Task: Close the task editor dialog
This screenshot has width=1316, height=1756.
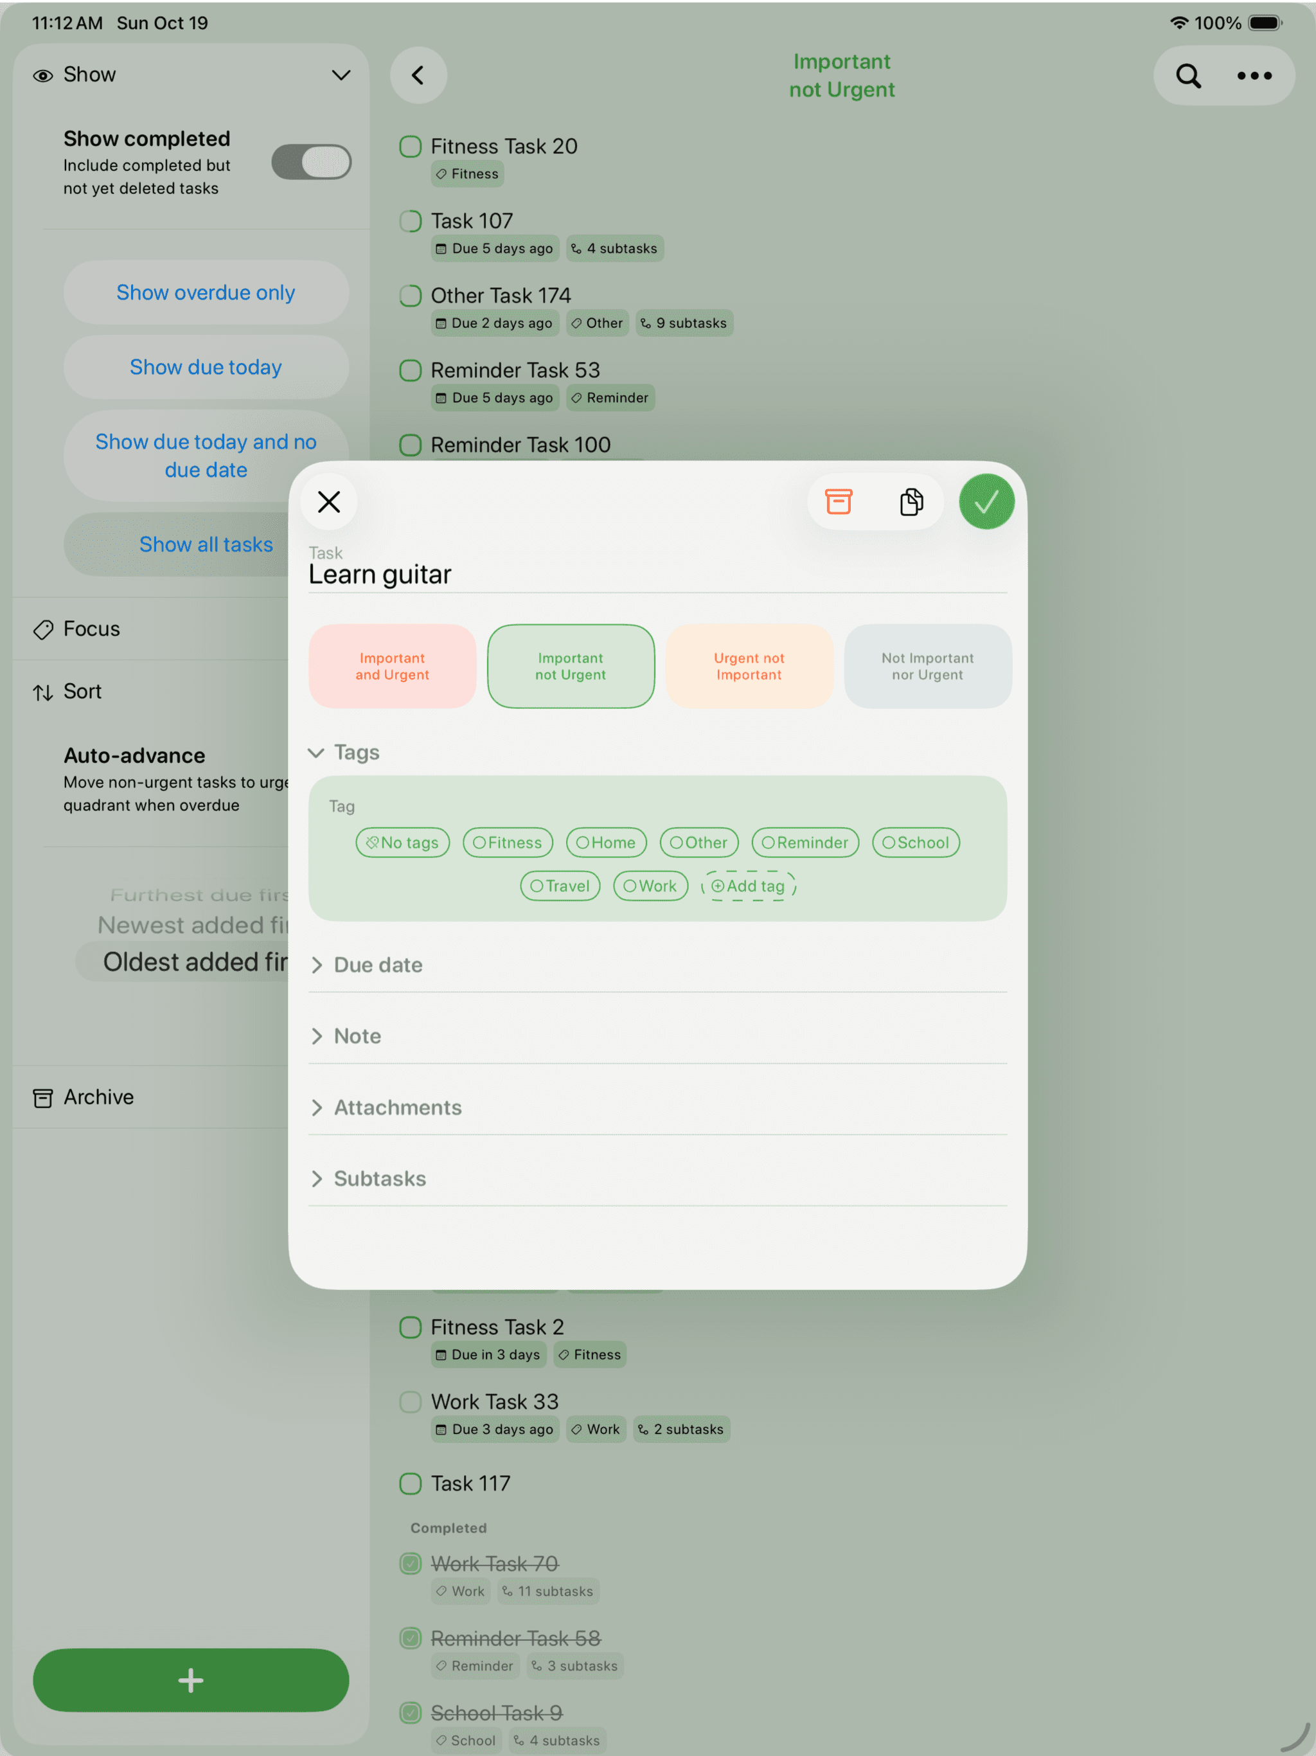Action: click(x=328, y=502)
